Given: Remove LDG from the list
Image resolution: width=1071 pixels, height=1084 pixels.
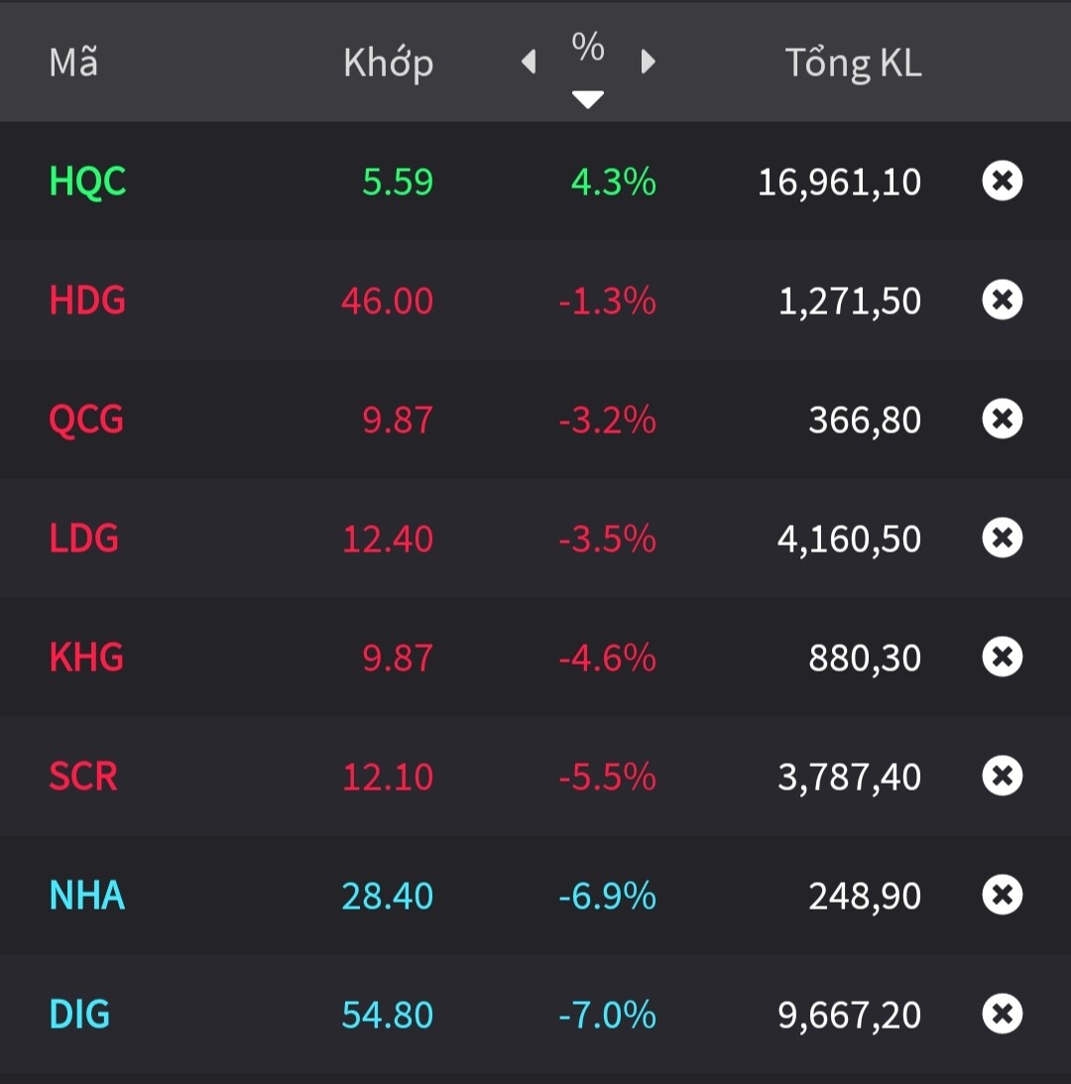Looking at the screenshot, I should pyautogui.click(x=1002, y=539).
